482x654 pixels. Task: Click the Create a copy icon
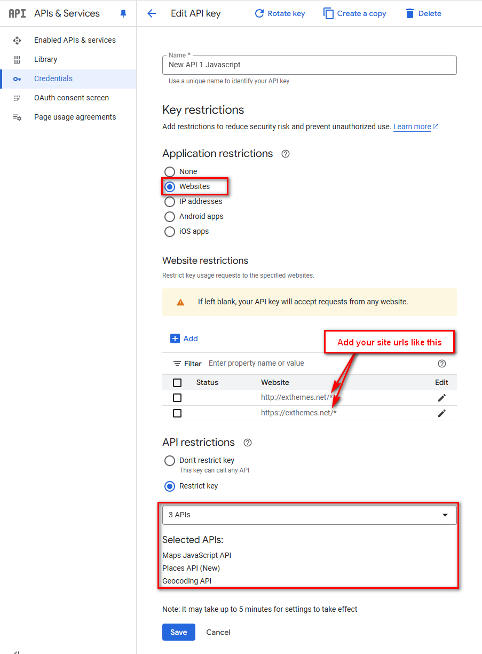pyautogui.click(x=328, y=13)
